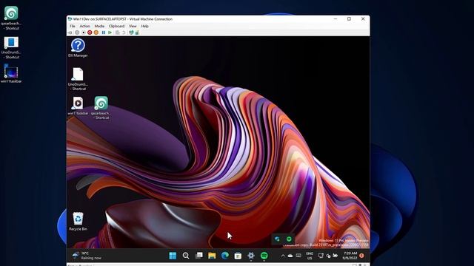Click the orange notification badge
The height and width of the screenshot is (266, 474).
[362, 256]
